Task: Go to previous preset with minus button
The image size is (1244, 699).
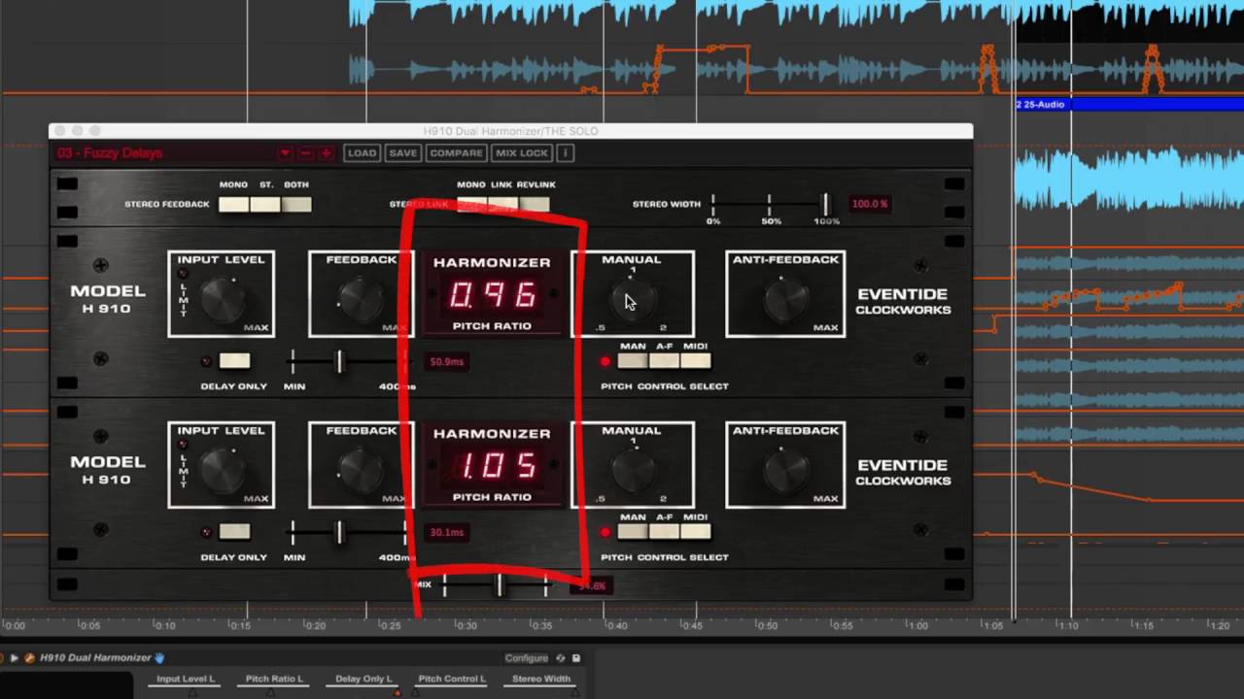Action: click(x=305, y=153)
